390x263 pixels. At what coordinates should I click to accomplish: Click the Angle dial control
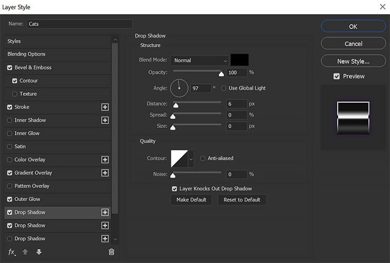(179, 88)
